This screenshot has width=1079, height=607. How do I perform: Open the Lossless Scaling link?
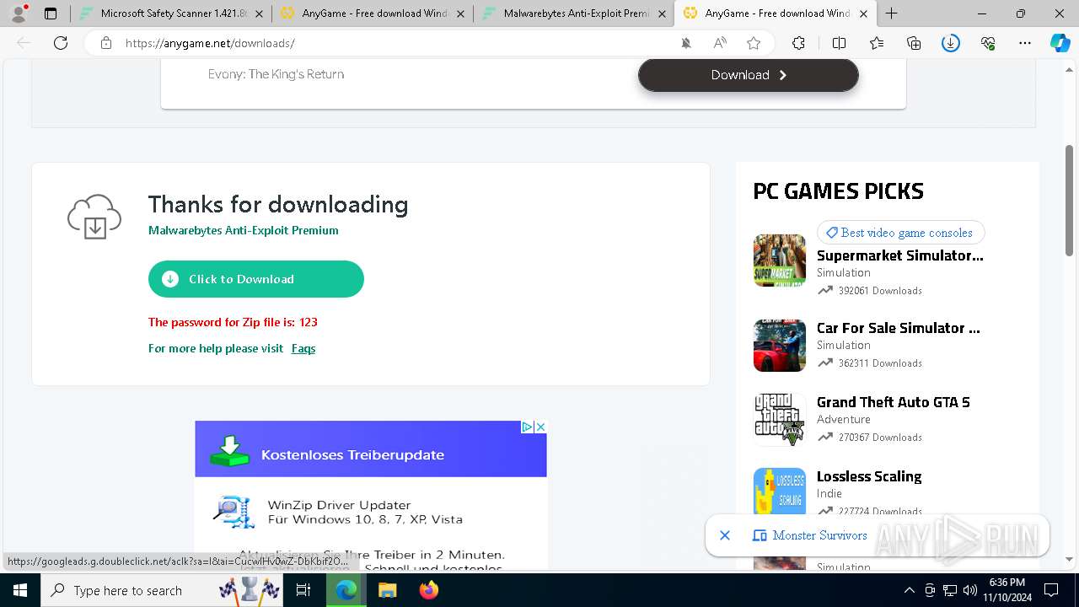869,476
